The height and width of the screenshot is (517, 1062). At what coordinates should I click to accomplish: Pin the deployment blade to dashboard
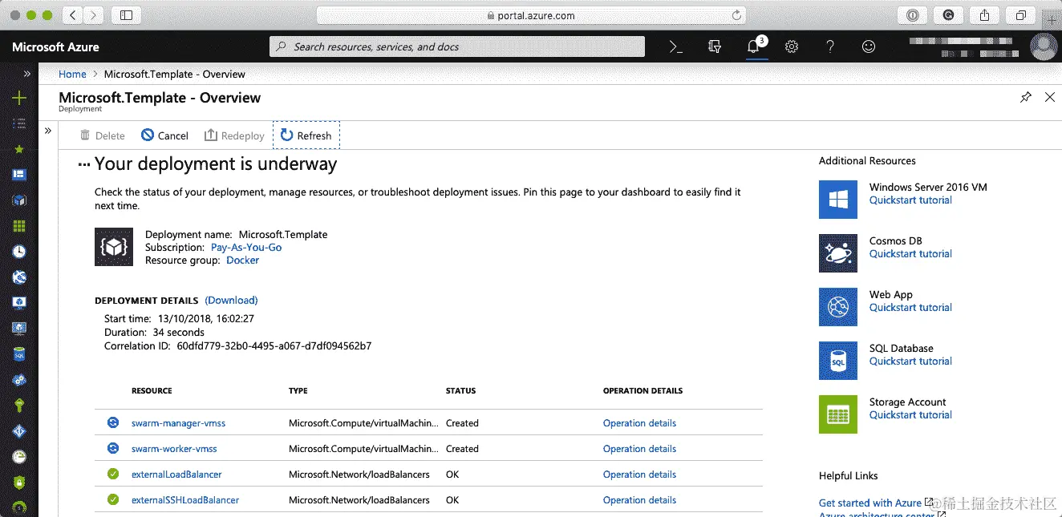1026,97
